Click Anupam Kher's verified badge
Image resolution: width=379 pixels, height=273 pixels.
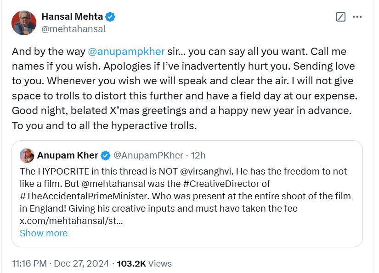point(105,155)
